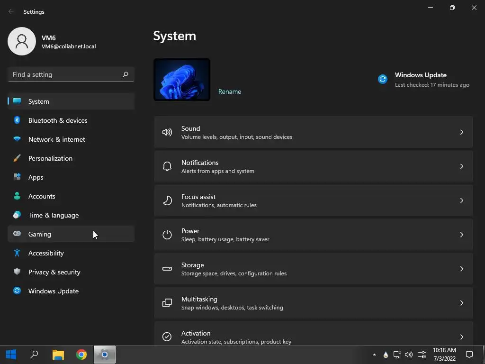Click the desktop wallpaper thumbnail
This screenshot has height=364, width=485.
click(x=182, y=80)
